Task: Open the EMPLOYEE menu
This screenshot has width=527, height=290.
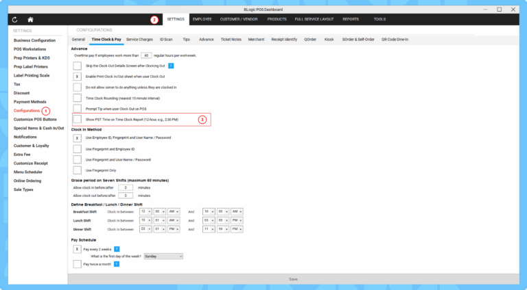Action: (x=202, y=19)
